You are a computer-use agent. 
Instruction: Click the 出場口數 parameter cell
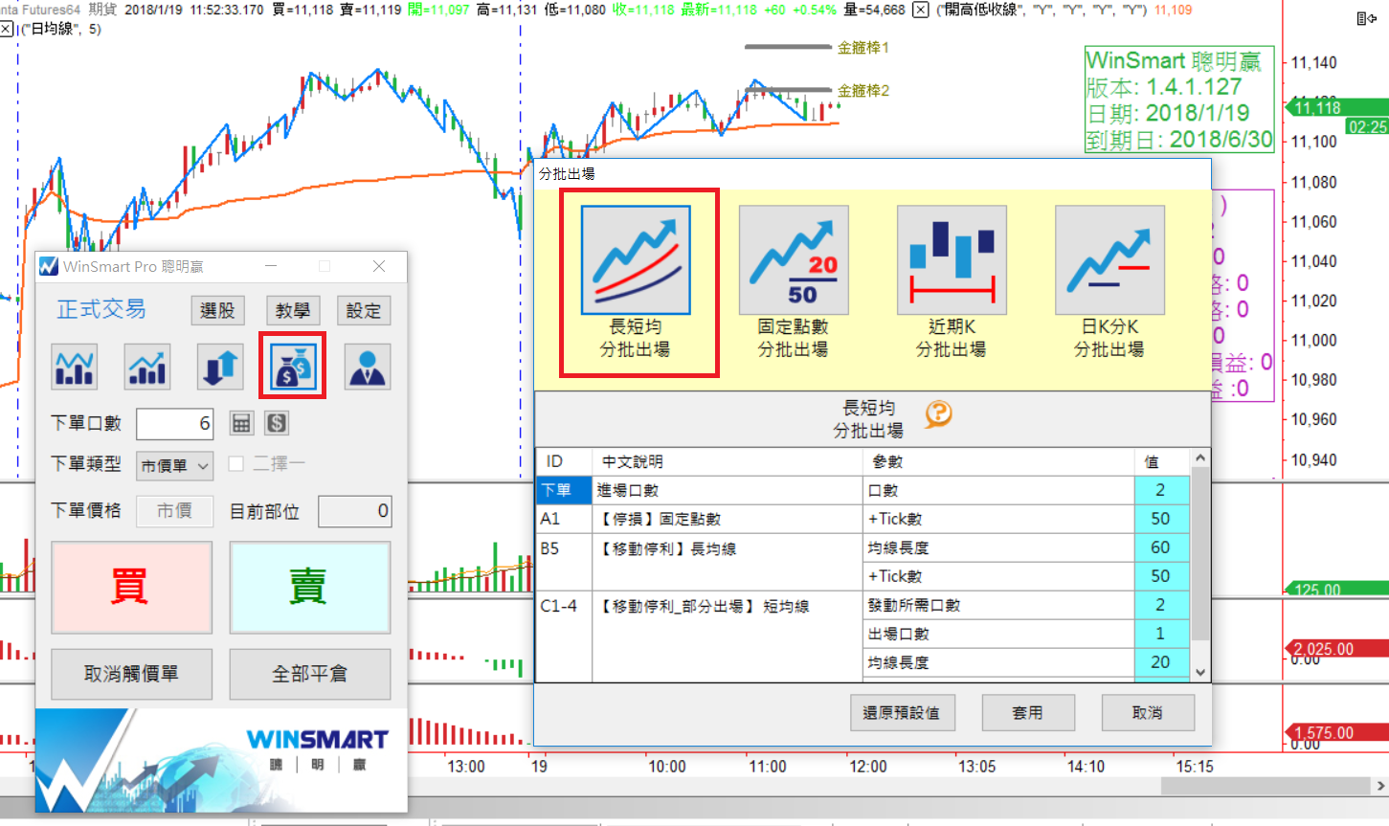[x=998, y=634]
